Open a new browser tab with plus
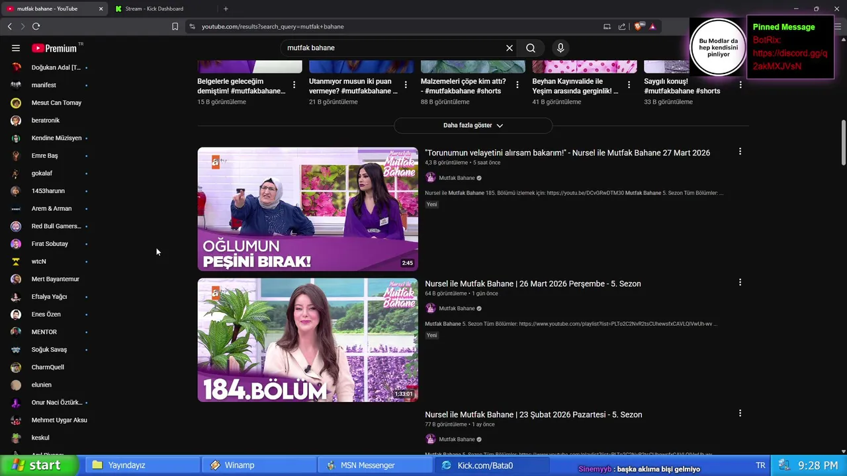The height and width of the screenshot is (476, 847). pos(226,9)
